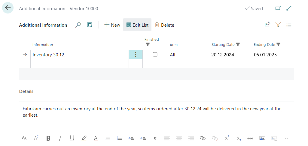Show more options for Inventory 30.12. row
The height and width of the screenshot is (146, 308).
click(136, 55)
